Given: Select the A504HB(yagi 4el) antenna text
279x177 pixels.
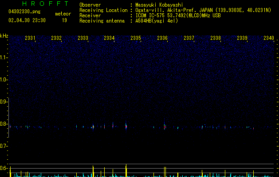Looking at the screenshot, I should pyautogui.click(x=157, y=21).
